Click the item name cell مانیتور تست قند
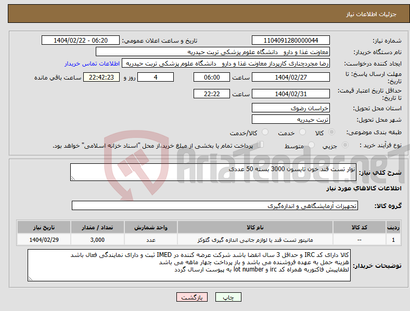 (x=255, y=240)
